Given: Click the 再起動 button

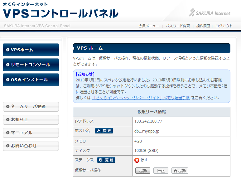Looking at the screenshot, I should (x=180, y=171).
